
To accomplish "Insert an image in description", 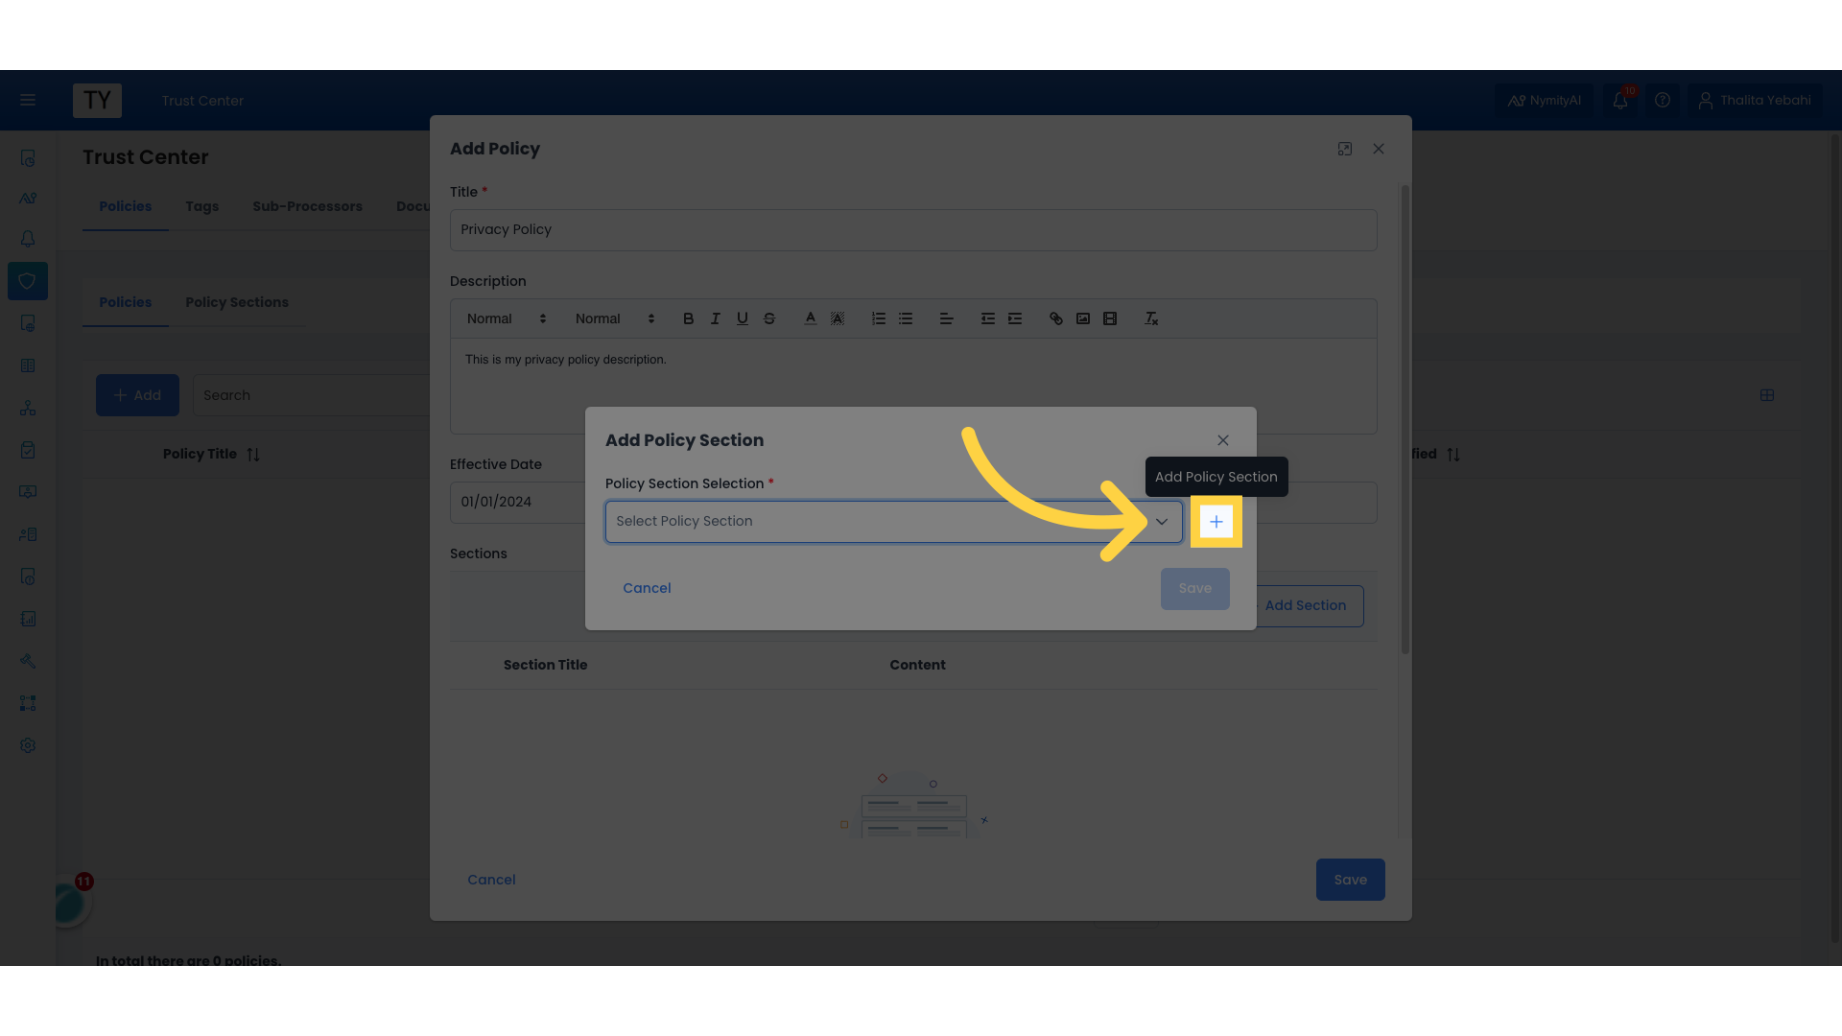I will pyautogui.click(x=1082, y=318).
